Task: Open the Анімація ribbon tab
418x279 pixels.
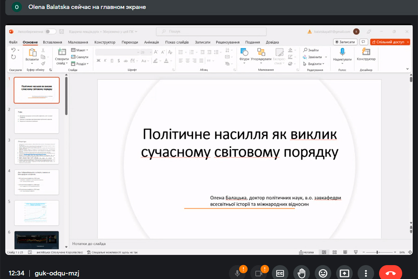Action: [151, 42]
